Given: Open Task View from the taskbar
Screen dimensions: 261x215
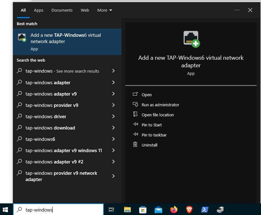Looking at the screenshot, I should [x=111, y=209].
